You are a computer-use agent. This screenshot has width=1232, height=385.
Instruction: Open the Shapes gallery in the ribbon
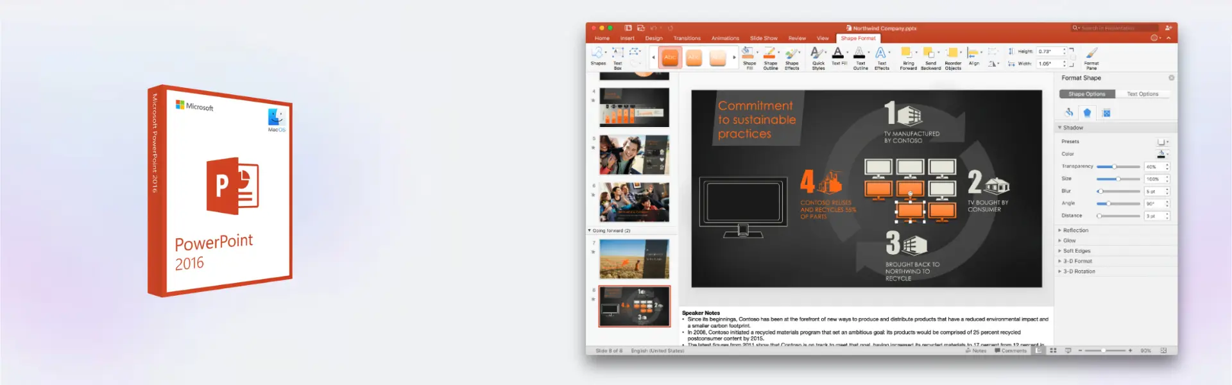598,56
